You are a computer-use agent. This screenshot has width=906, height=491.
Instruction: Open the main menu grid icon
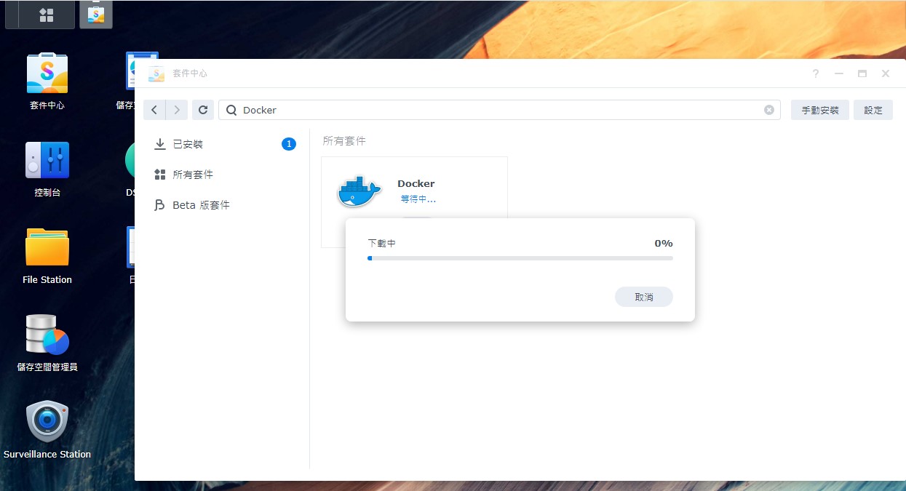click(46, 15)
